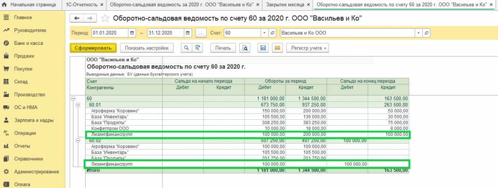Open the account 60 form icon
Screen dimensions: 498x188
(x=272, y=33)
